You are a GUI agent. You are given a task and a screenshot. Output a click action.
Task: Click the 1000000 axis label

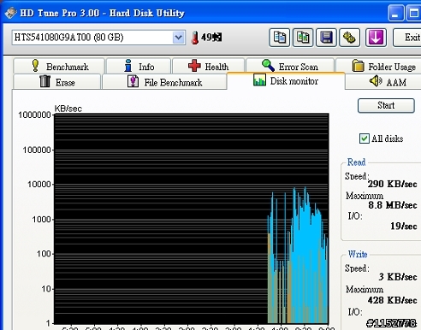coord(34,115)
